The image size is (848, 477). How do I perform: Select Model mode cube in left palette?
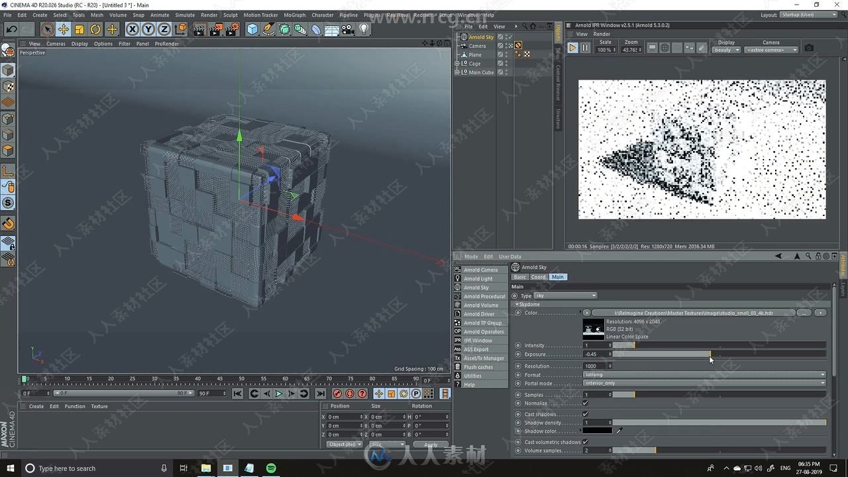coord(8,70)
